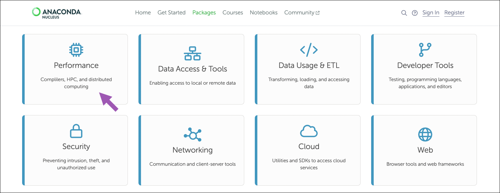500x193 pixels.
Task: Select the Packages navigation item
Action: coord(204,13)
